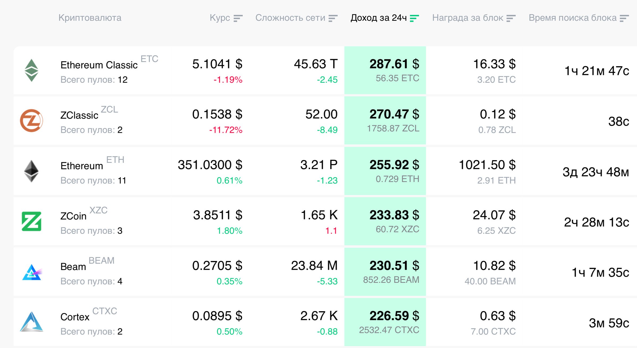Viewport: 637px width, 348px height.
Task: Click the 1.80% price change
Action: pyautogui.click(x=229, y=231)
